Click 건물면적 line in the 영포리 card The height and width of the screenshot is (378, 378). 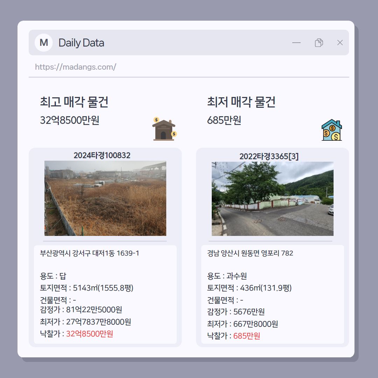pos(225,300)
